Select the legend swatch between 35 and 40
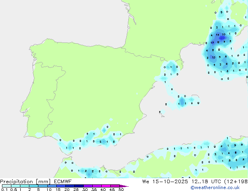The width and height of the screenshot is (248, 191). pyautogui.click(x=97, y=186)
